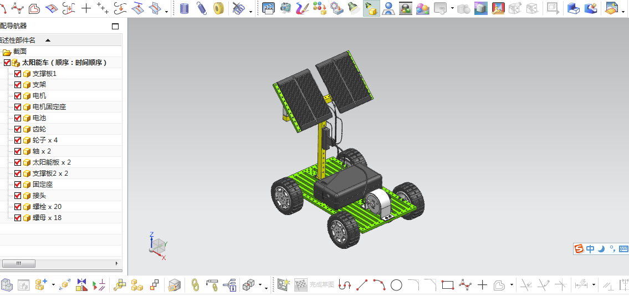
Task: Click the sort arrow in name column header
Action: coord(48,40)
